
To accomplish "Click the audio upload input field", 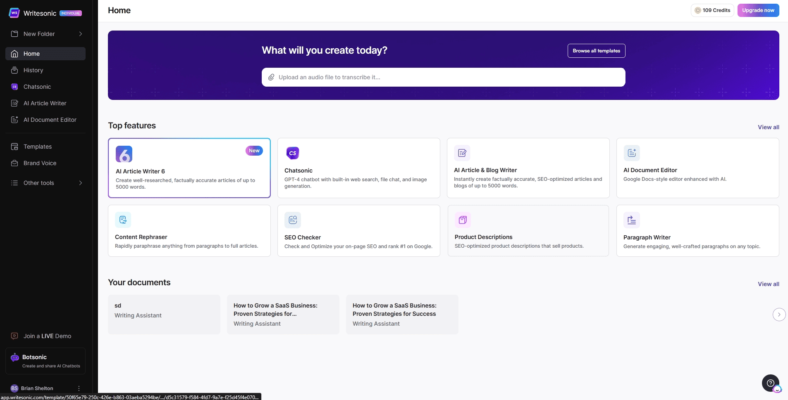I will [x=443, y=77].
